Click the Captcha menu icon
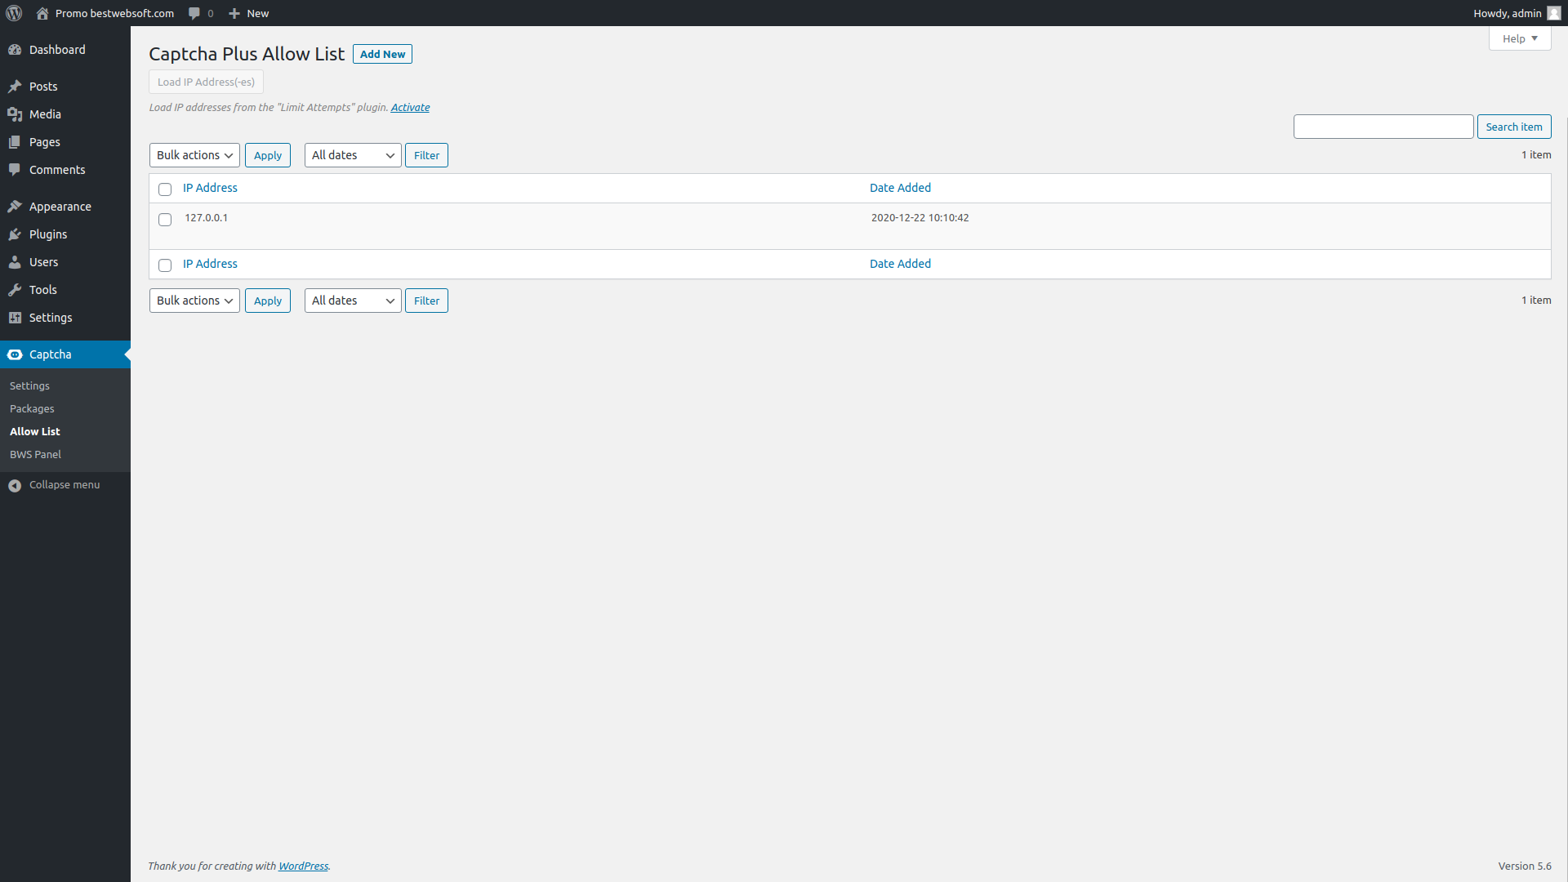This screenshot has width=1568, height=882. [x=15, y=354]
